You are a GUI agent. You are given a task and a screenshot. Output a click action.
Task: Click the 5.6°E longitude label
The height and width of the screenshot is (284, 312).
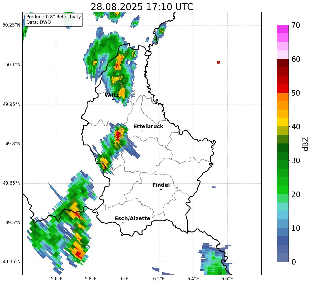[x=56, y=279]
